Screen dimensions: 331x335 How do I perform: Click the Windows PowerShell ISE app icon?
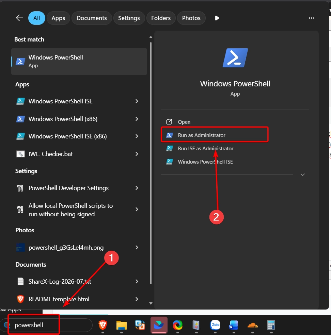pos(20,101)
